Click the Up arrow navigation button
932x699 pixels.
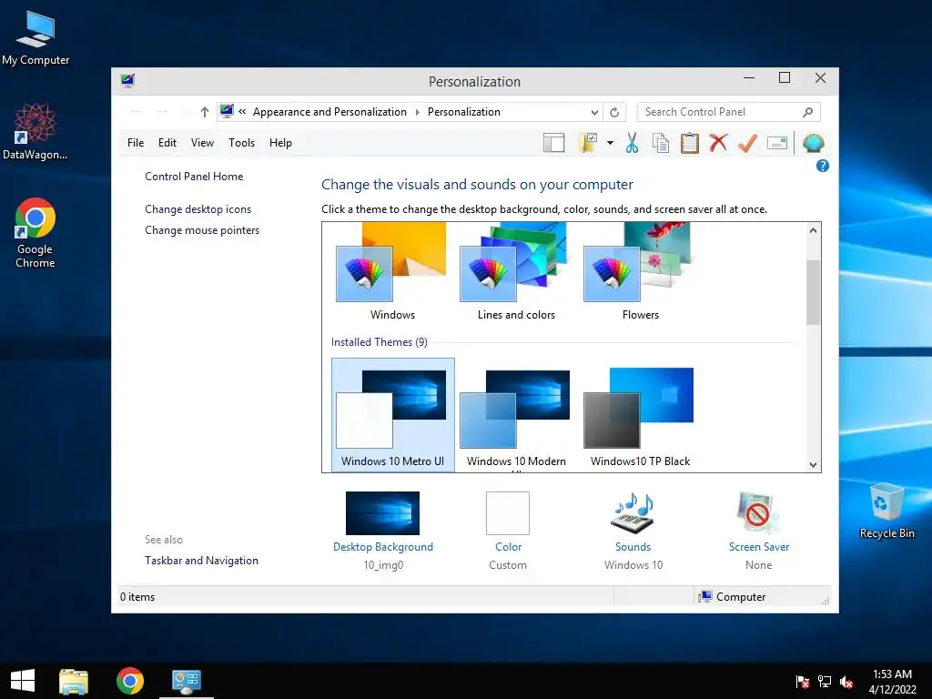tap(205, 112)
